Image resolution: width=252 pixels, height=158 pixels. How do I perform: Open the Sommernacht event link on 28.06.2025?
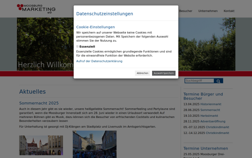210,110
